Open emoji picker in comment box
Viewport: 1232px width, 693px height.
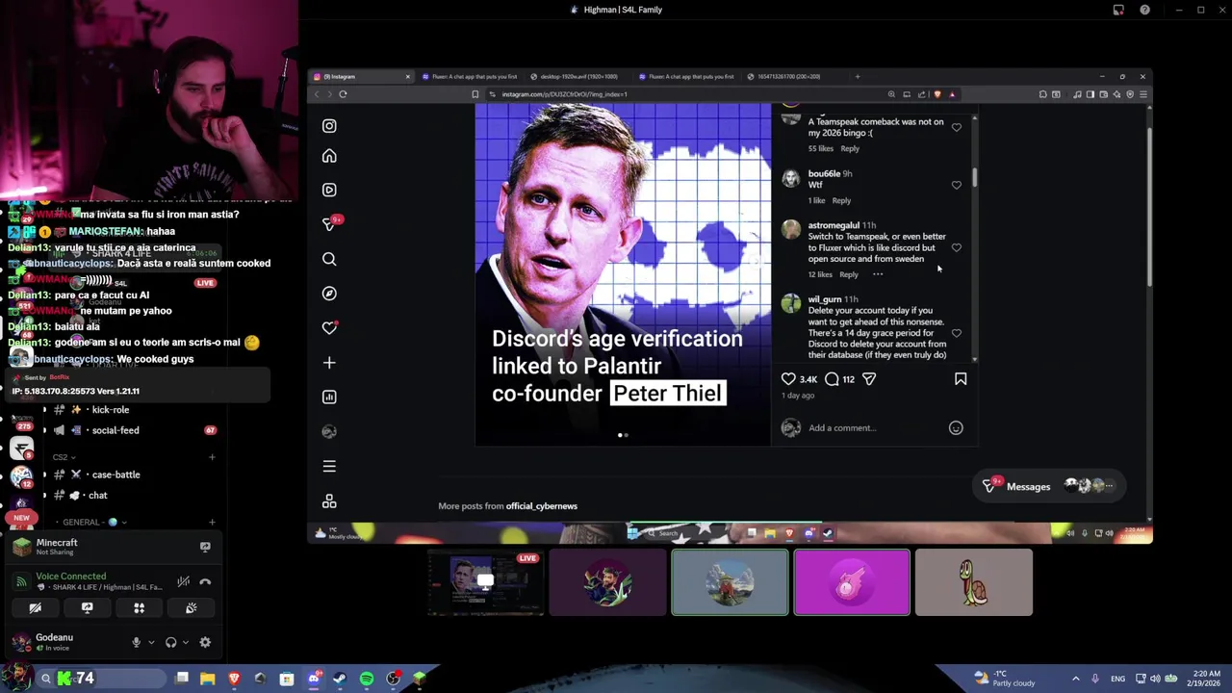click(956, 428)
